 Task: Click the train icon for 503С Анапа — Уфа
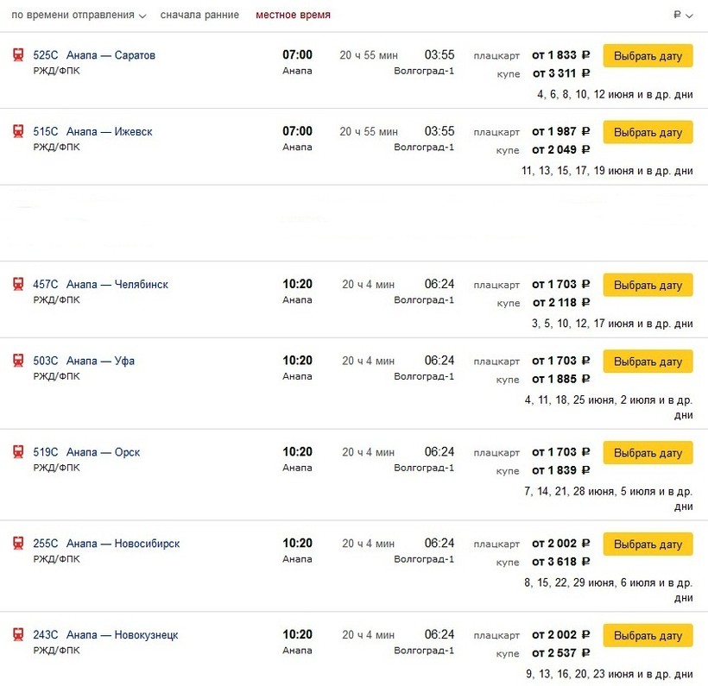(18, 361)
